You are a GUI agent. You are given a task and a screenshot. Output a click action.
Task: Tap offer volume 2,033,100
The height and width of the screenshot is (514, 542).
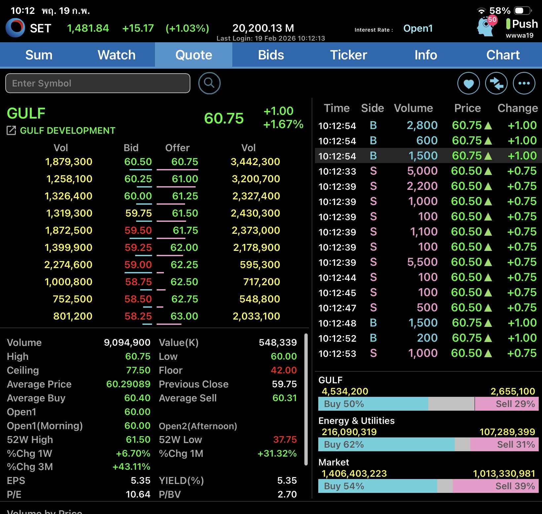256,316
